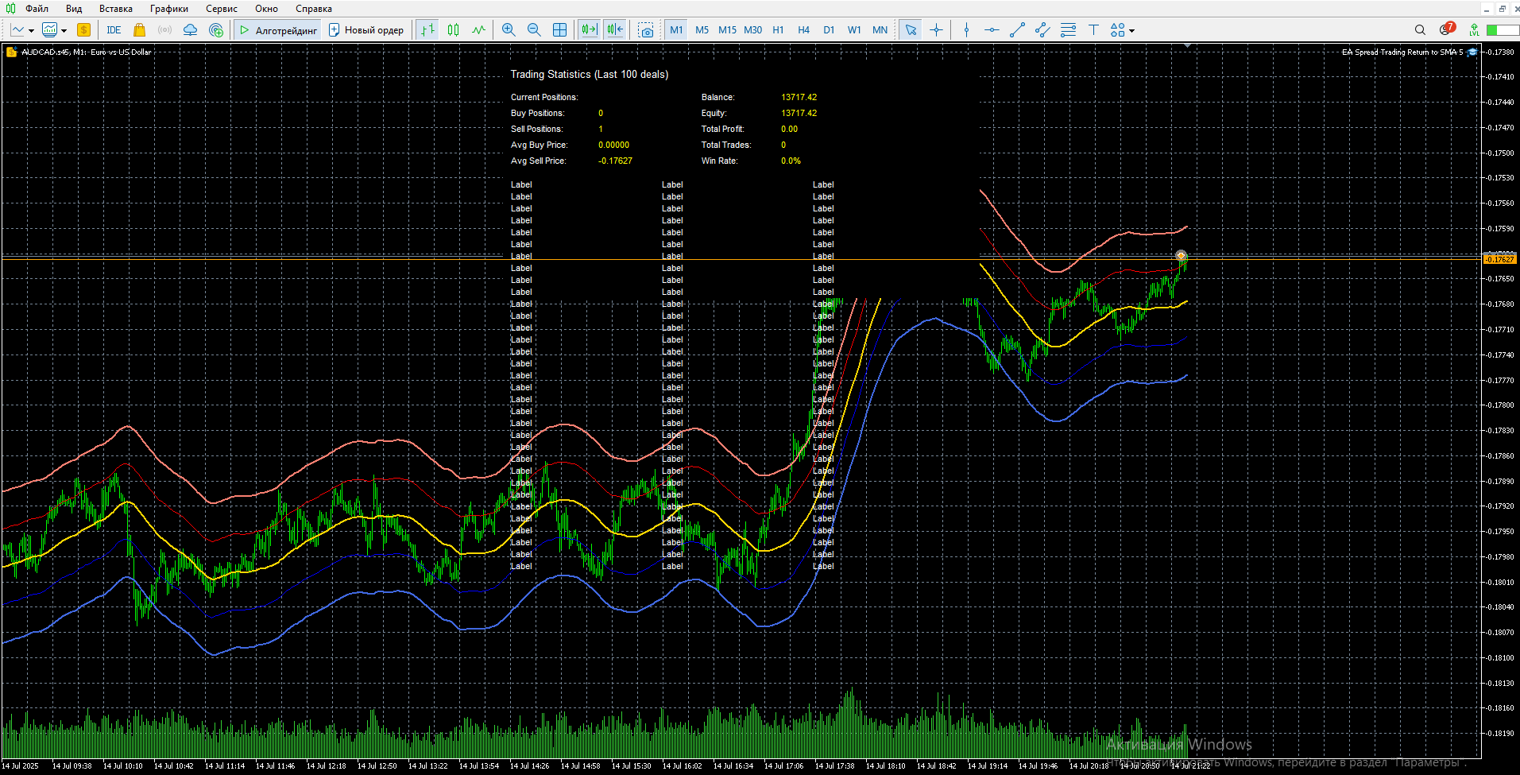Expand the profiles dropdown arrow
Screen dimensions: 1520x775
point(64,31)
